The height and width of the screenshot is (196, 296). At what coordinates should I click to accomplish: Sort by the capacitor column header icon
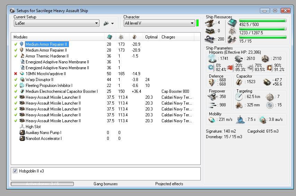(134, 37)
